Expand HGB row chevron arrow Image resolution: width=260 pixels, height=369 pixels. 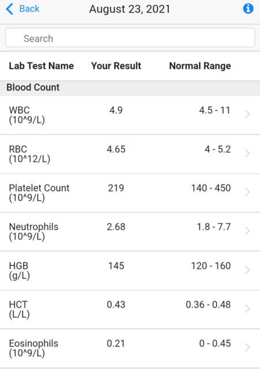(x=247, y=270)
